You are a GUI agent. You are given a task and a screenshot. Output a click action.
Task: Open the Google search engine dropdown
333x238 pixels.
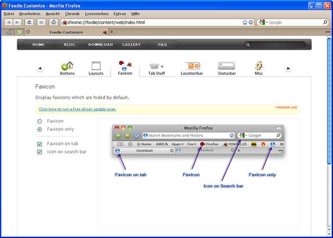pos(263,22)
